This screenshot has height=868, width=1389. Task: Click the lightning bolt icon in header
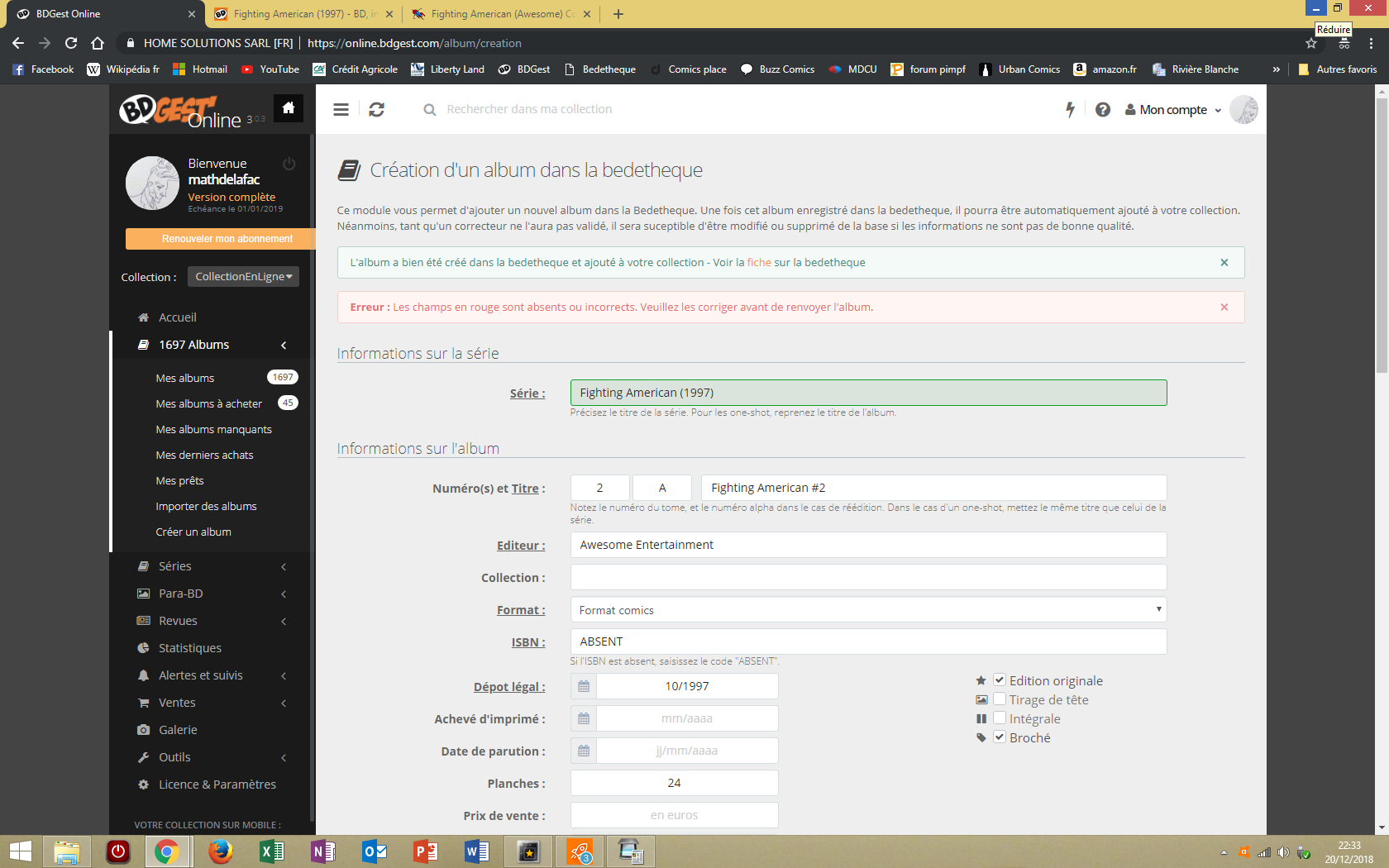tap(1070, 109)
